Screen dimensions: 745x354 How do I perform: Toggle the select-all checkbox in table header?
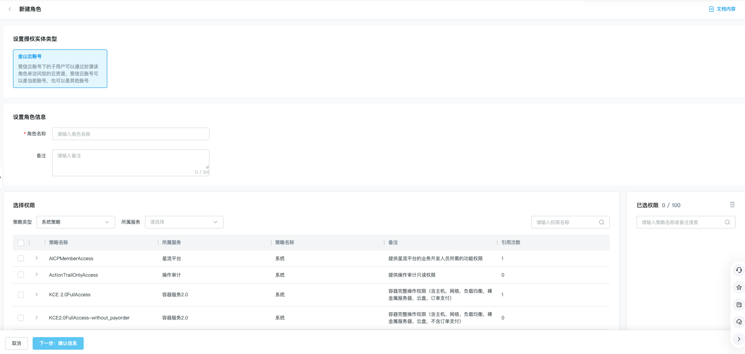pos(21,243)
